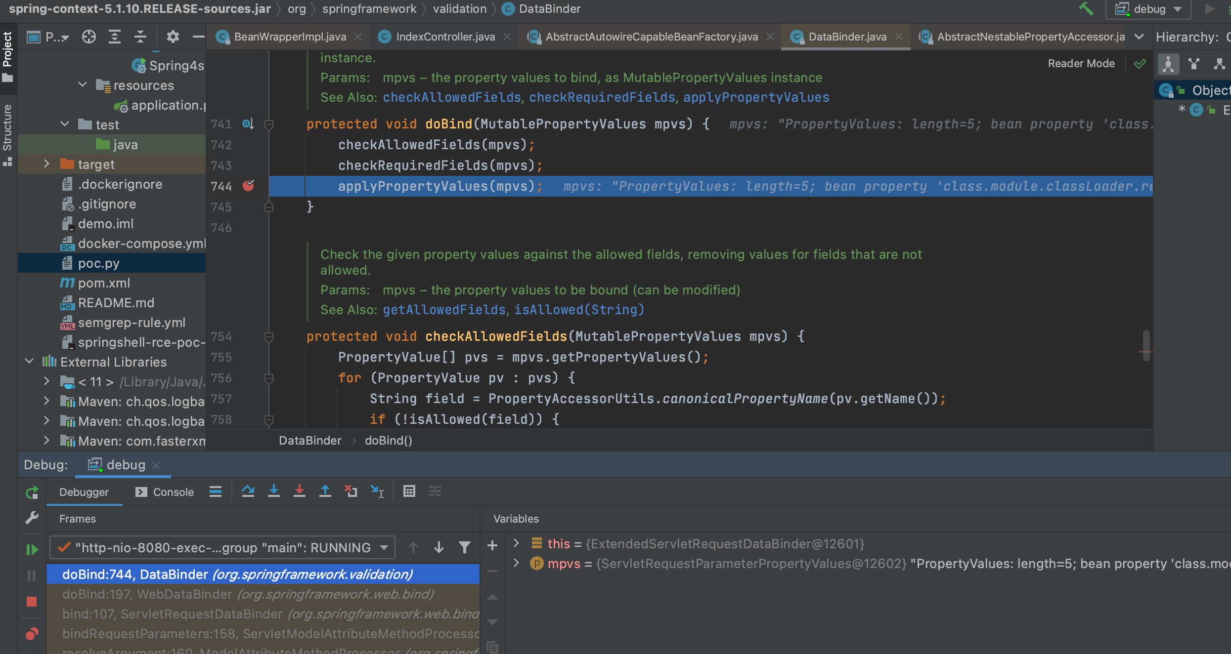Click the editor vertical scrollbar thumb
Screen dimensions: 1231x654
click(1146, 346)
